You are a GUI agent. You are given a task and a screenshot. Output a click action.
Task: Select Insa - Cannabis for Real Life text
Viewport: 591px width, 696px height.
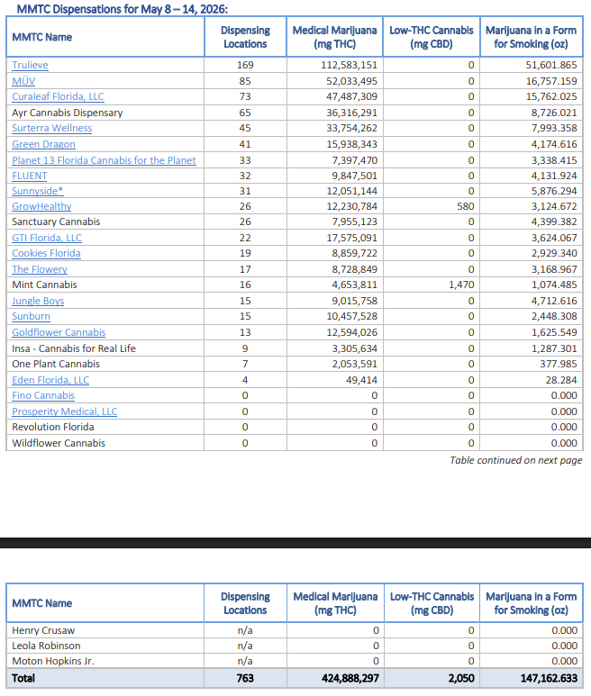(74, 348)
